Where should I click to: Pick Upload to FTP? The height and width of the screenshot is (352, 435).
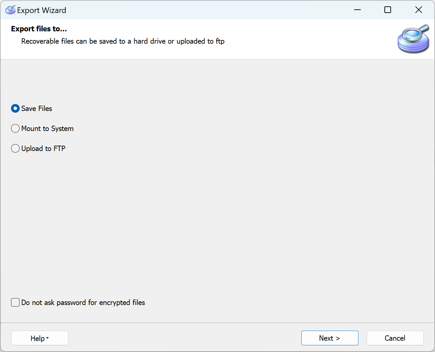[x=15, y=148]
